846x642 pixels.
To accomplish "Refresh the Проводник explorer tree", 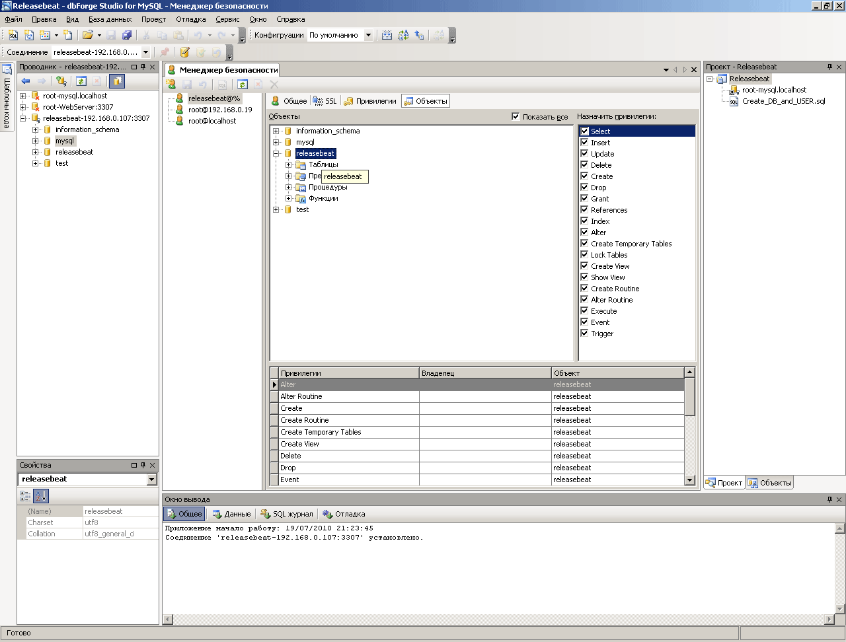I will pos(81,81).
